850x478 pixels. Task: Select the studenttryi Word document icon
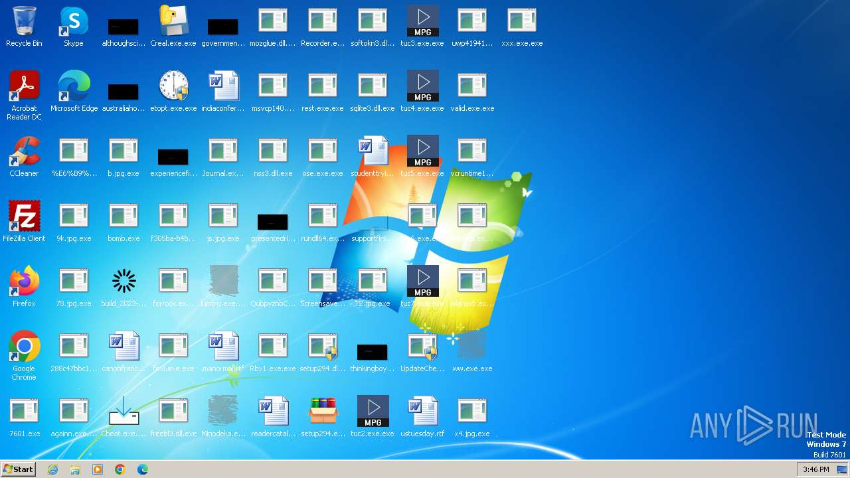pyautogui.click(x=373, y=151)
